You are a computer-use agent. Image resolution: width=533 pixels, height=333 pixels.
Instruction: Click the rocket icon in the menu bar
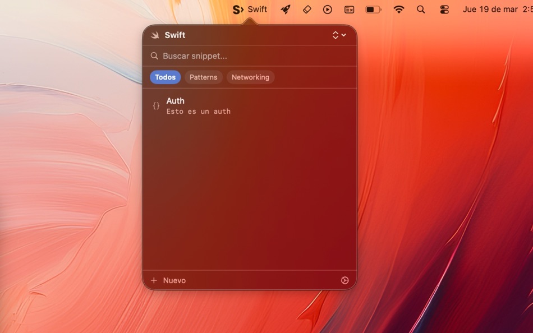286,9
